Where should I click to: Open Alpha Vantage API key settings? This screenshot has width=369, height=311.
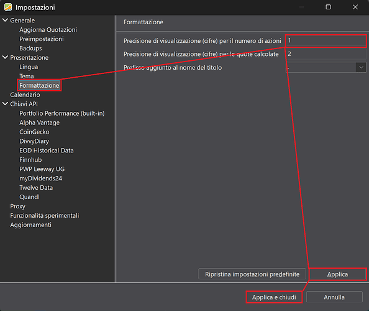click(39, 123)
